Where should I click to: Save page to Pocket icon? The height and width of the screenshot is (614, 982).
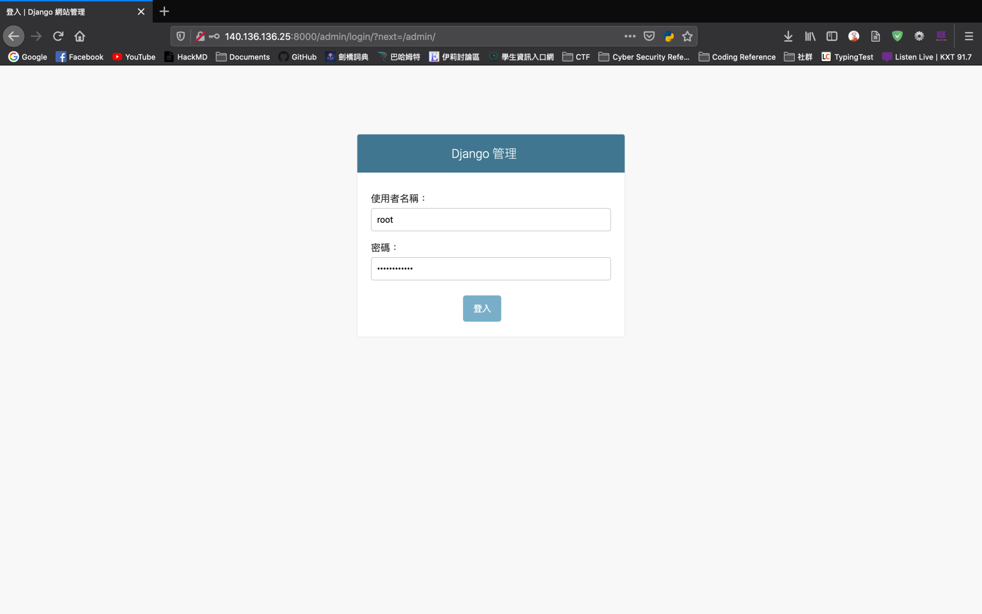[x=649, y=36]
